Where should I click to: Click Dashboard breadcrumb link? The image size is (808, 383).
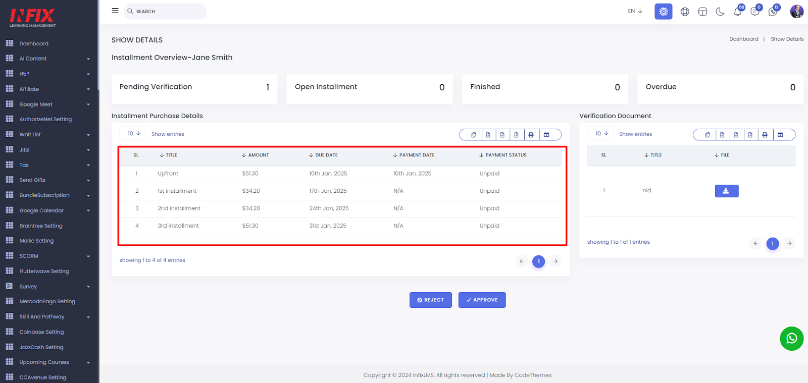click(x=743, y=39)
